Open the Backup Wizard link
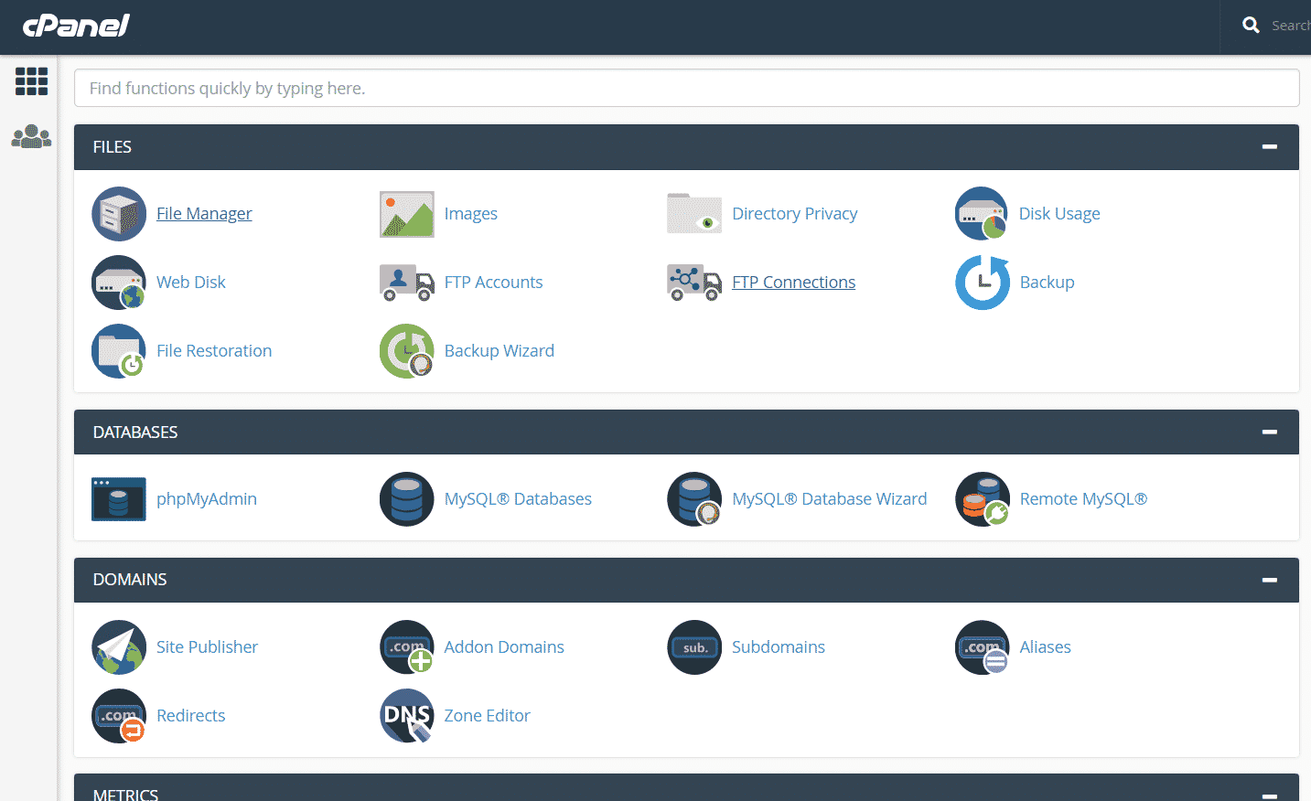The width and height of the screenshot is (1311, 801). 500,351
